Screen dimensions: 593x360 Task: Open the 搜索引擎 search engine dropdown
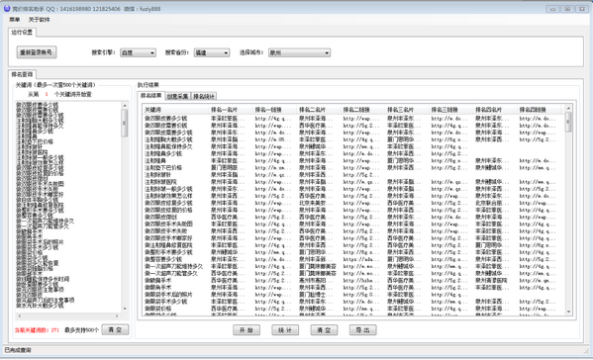(x=138, y=52)
